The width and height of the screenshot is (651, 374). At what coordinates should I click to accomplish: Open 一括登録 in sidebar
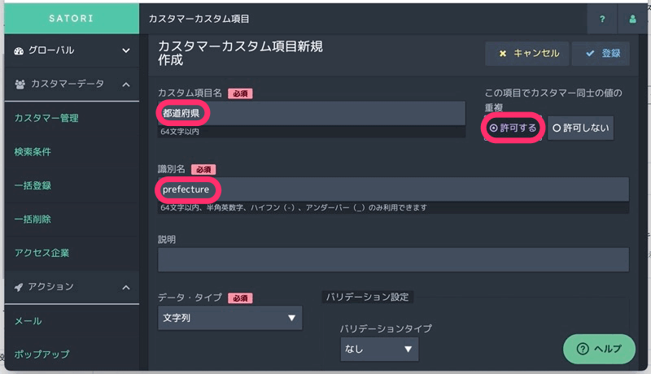33,185
